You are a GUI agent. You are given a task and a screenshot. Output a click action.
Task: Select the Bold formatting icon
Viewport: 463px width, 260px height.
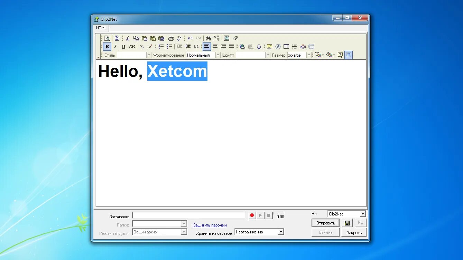[x=107, y=46]
